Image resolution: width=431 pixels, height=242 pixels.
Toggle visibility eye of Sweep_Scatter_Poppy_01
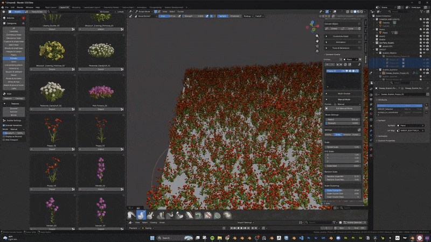click(x=424, y=73)
